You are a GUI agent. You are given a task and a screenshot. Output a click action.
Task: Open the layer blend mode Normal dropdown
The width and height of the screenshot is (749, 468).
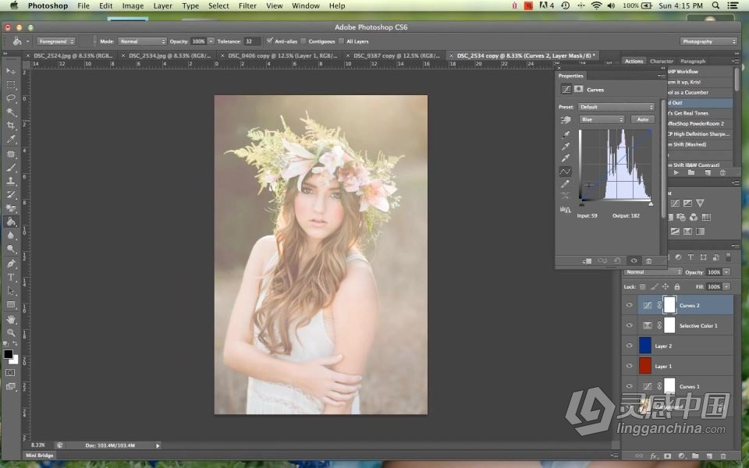[x=653, y=271]
